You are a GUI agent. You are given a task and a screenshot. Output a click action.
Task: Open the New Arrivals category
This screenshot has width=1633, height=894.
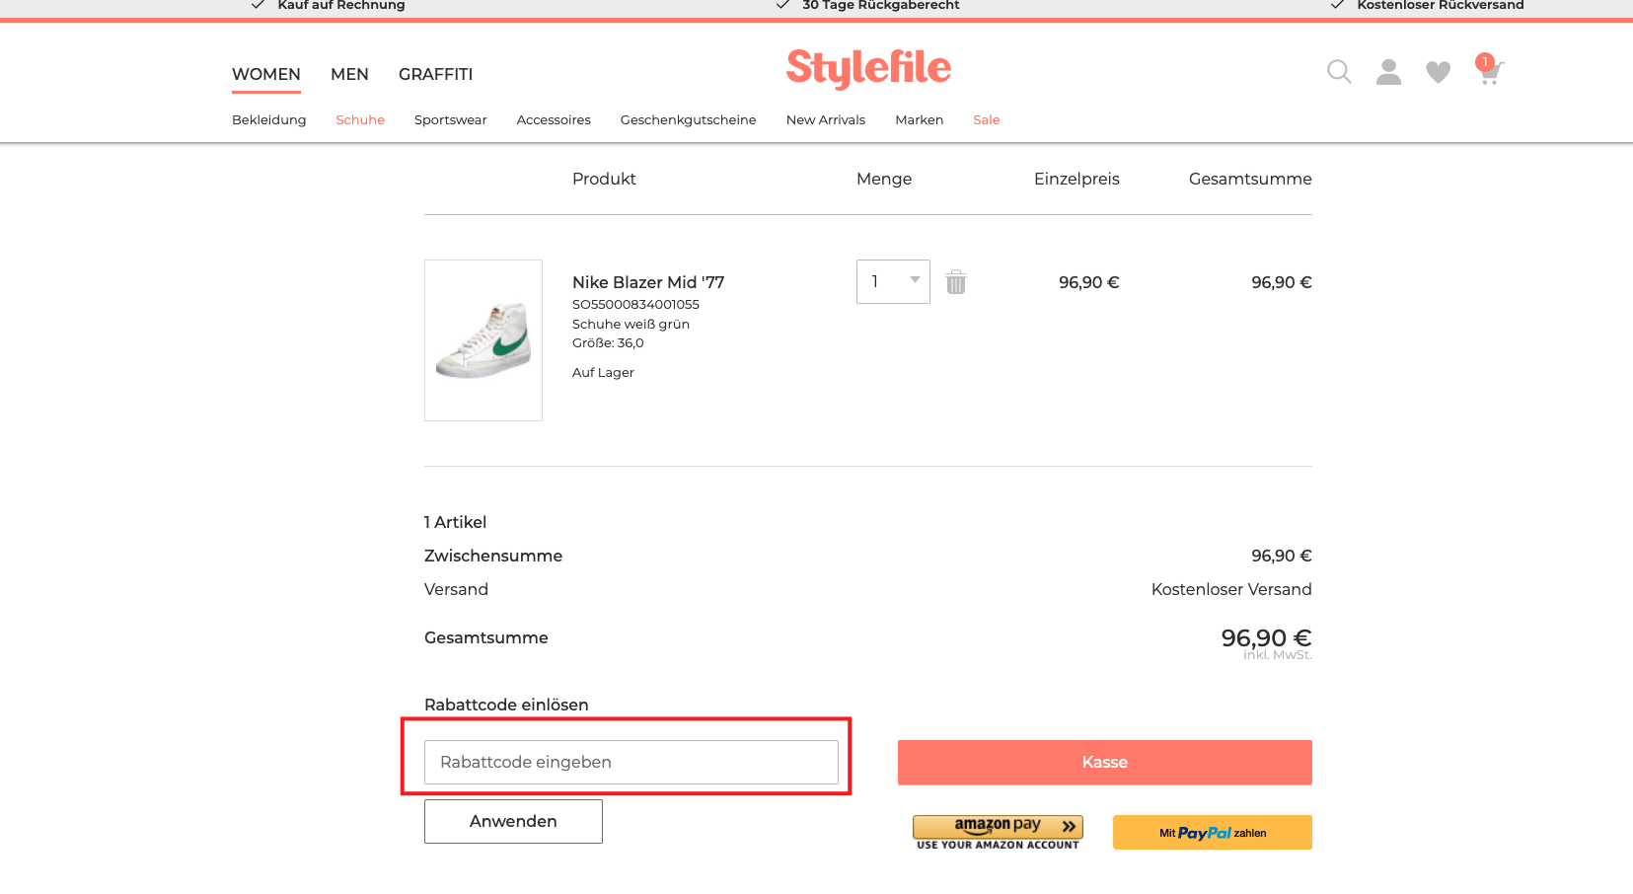coord(825,119)
